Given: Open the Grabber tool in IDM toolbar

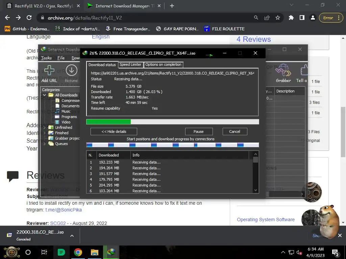Looking at the screenshot, I should click(x=283, y=70).
